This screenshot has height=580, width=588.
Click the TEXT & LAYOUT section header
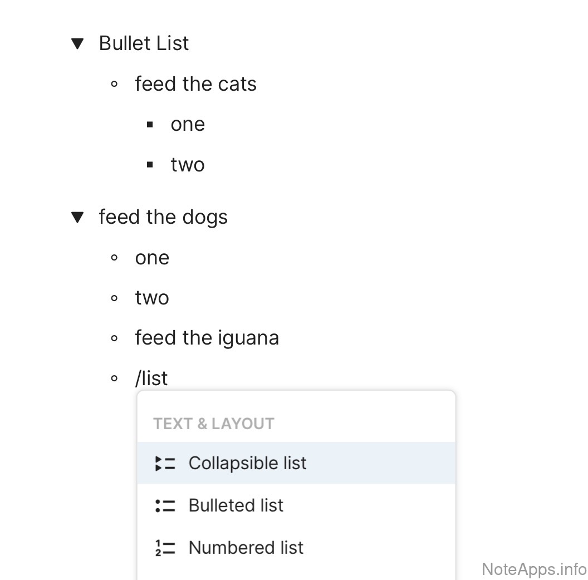click(x=214, y=424)
